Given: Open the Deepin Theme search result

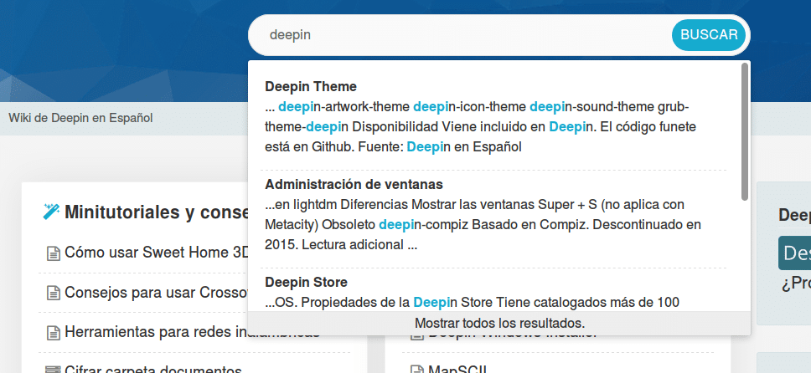Looking at the screenshot, I should coord(311,86).
